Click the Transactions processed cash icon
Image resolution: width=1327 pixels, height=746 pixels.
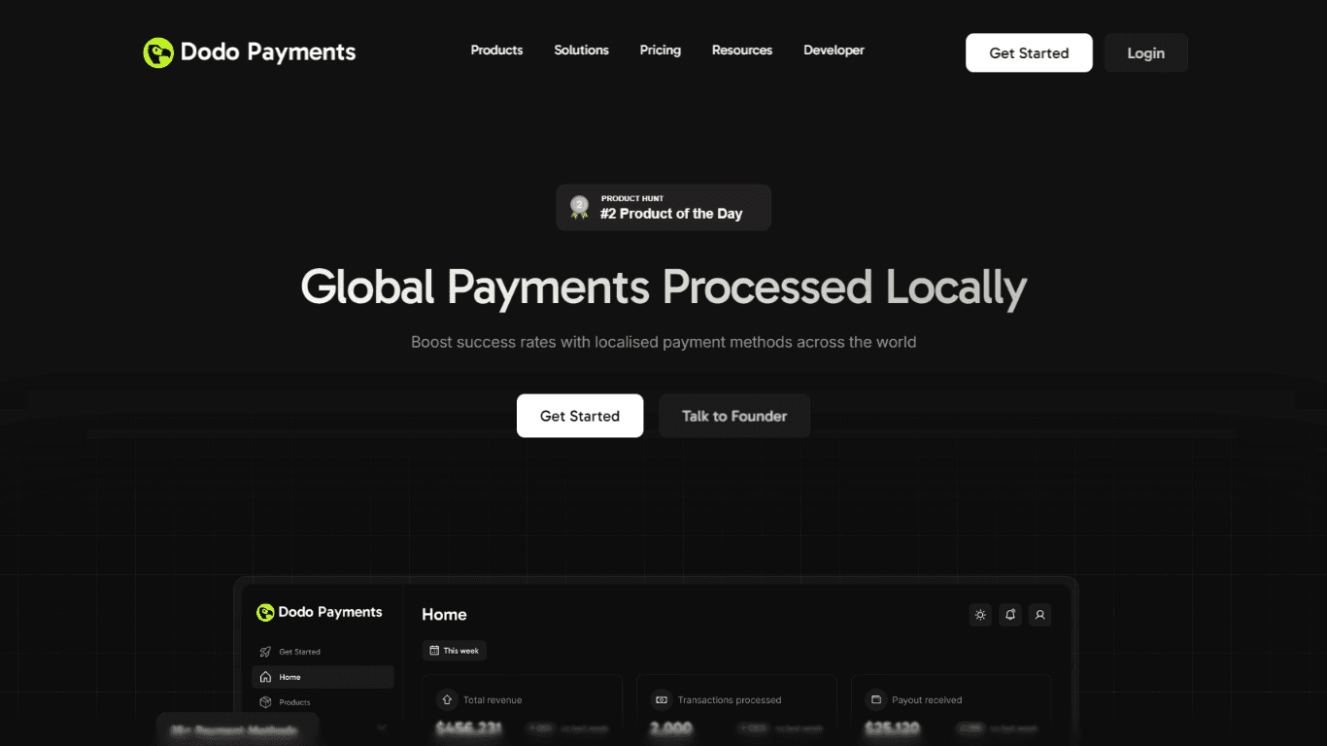pyautogui.click(x=662, y=699)
